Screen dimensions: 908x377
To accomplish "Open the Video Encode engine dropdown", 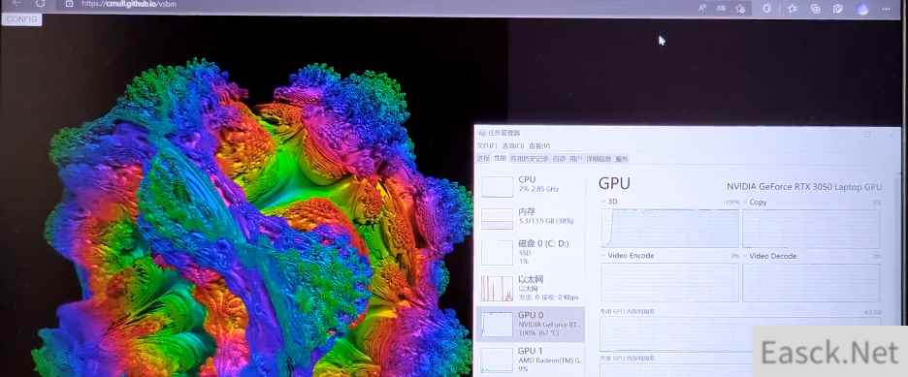I will click(629, 256).
